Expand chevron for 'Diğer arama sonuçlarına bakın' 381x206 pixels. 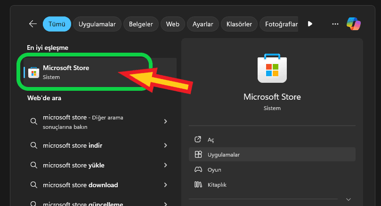pyautogui.click(x=165, y=121)
